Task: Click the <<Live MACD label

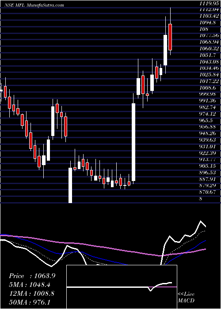Action: click(x=186, y=297)
